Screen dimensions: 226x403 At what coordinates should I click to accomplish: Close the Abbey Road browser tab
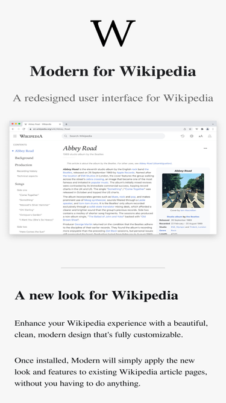pos(60,124)
